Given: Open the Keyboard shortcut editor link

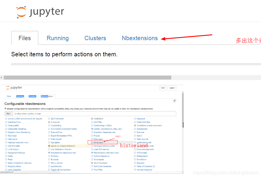Looking at the screenshot, I should (x=104, y=146).
